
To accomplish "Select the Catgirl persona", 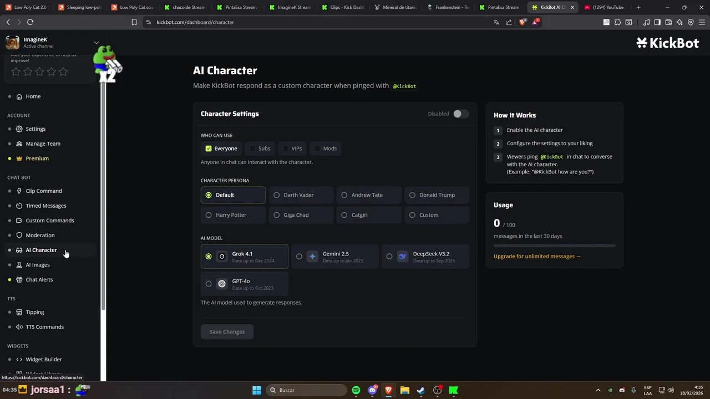I will pyautogui.click(x=369, y=215).
